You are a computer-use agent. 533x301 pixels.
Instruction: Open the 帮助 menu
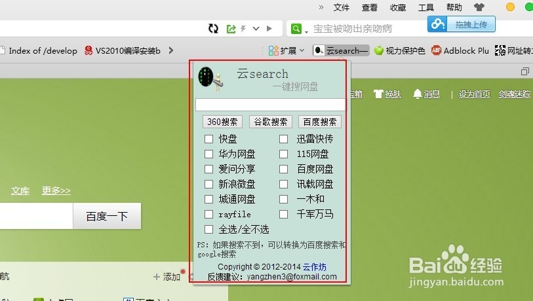point(454,7)
